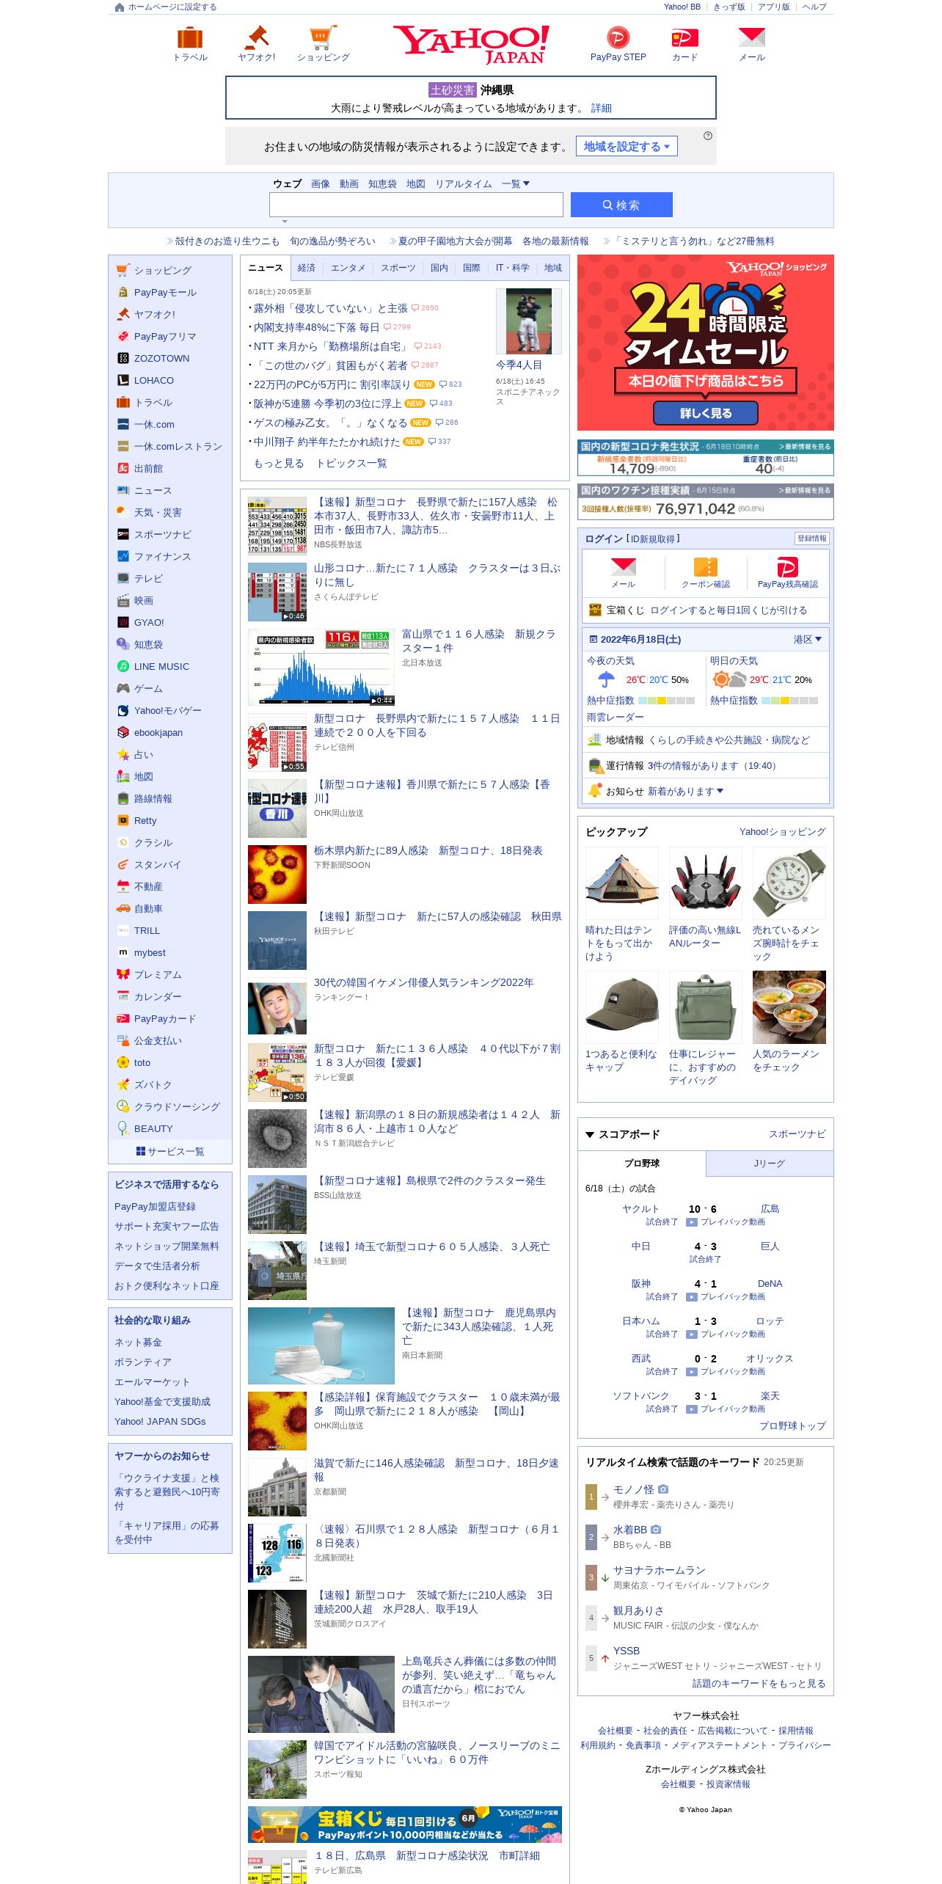
Task: Collapse the スコアボード section triangle
Action: [589, 1134]
